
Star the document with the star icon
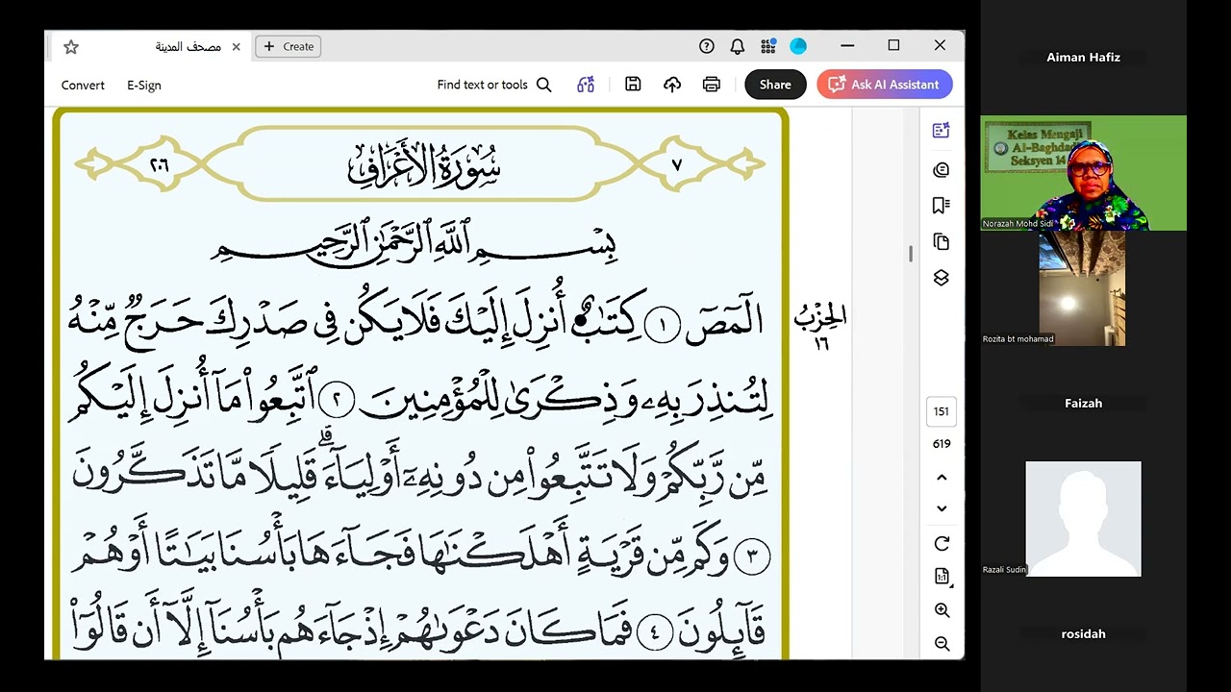click(x=70, y=46)
